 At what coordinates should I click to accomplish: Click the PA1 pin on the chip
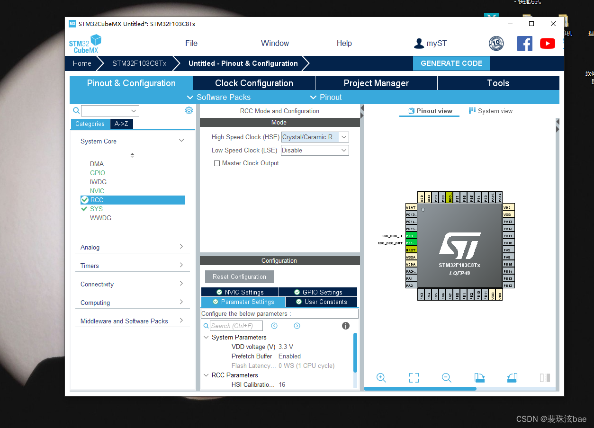(x=411, y=278)
